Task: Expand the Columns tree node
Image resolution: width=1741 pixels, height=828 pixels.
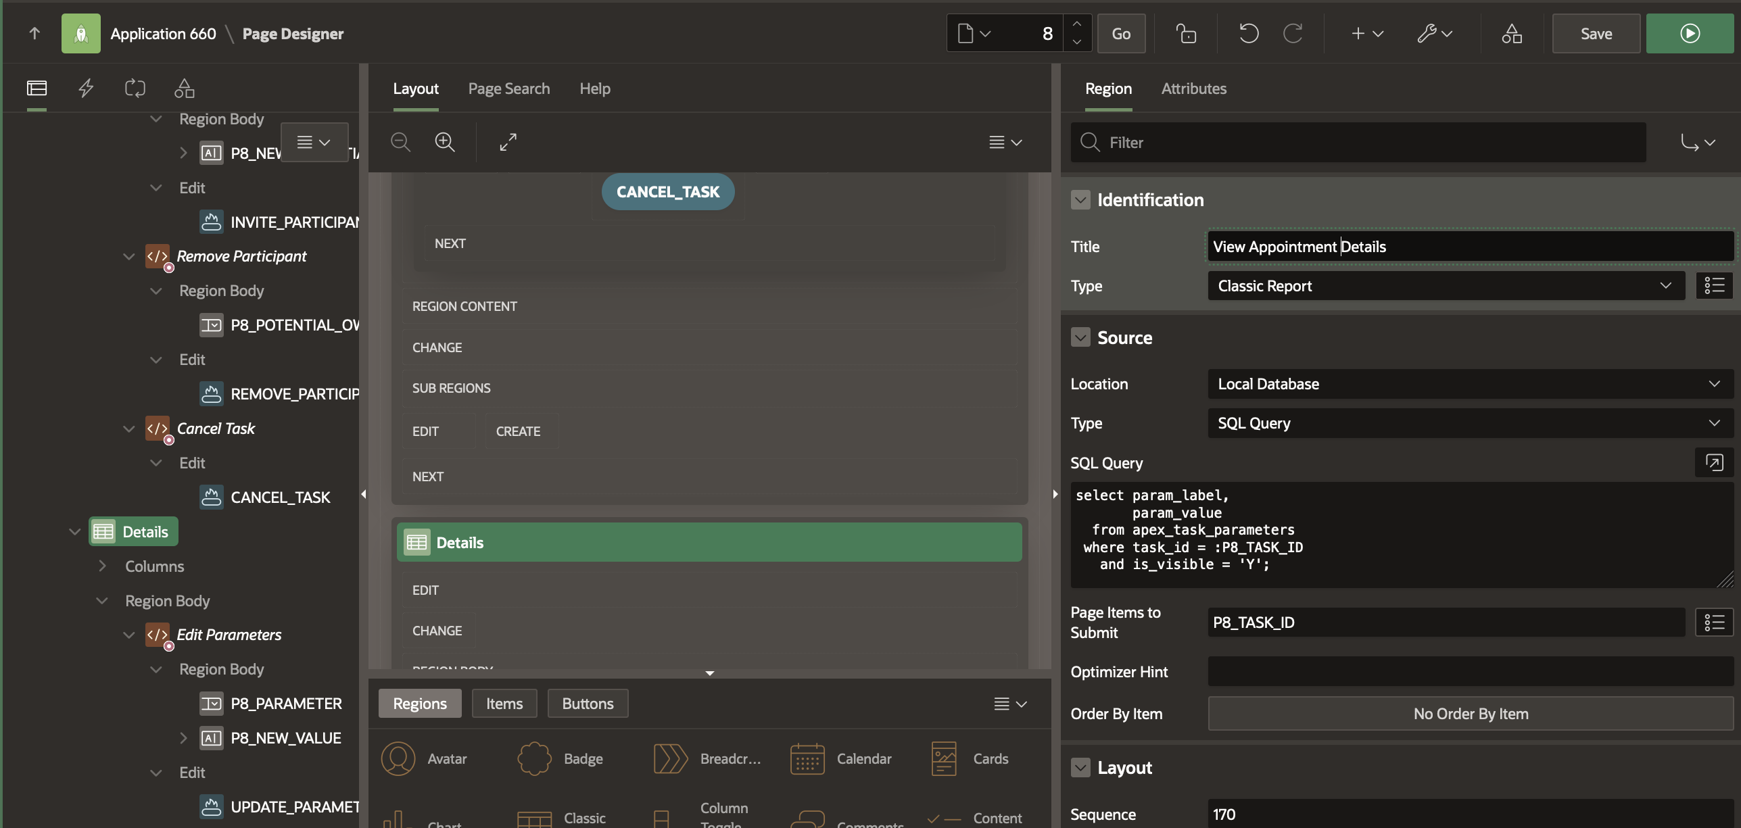Action: pyautogui.click(x=102, y=566)
